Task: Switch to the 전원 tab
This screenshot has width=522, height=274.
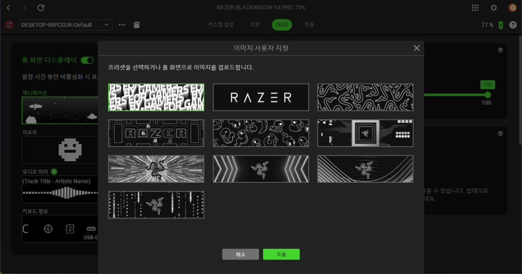Action: [x=309, y=25]
